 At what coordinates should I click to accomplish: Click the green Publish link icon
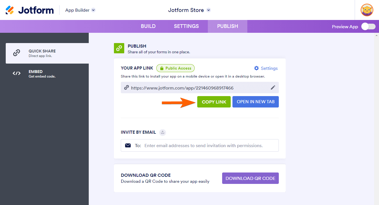[x=119, y=48]
